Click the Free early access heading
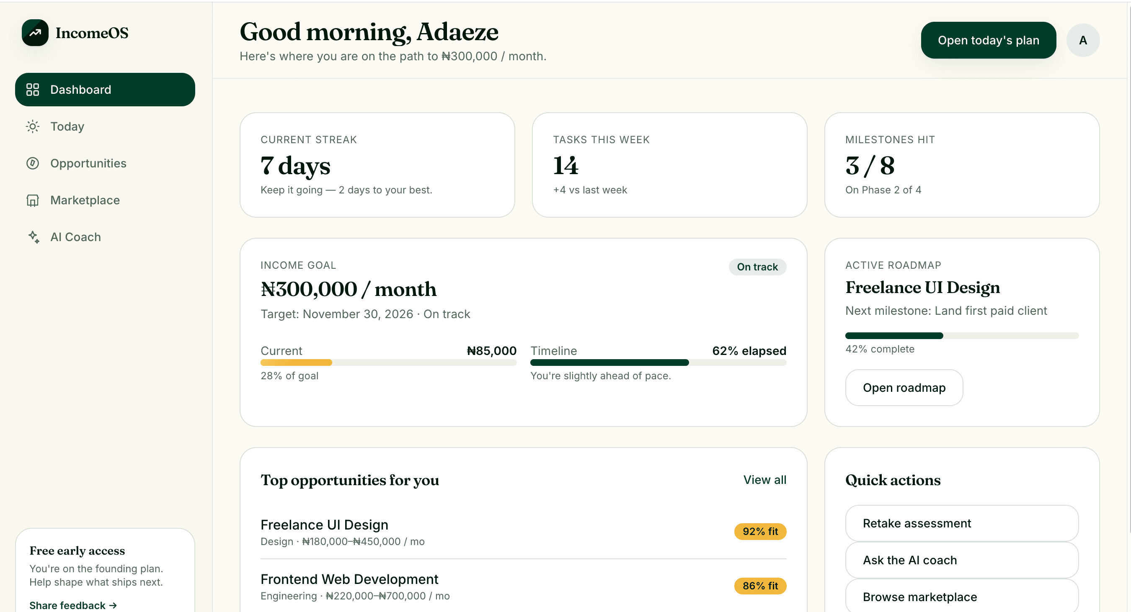This screenshot has width=1131, height=612. pyautogui.click(x=77, y=551)
